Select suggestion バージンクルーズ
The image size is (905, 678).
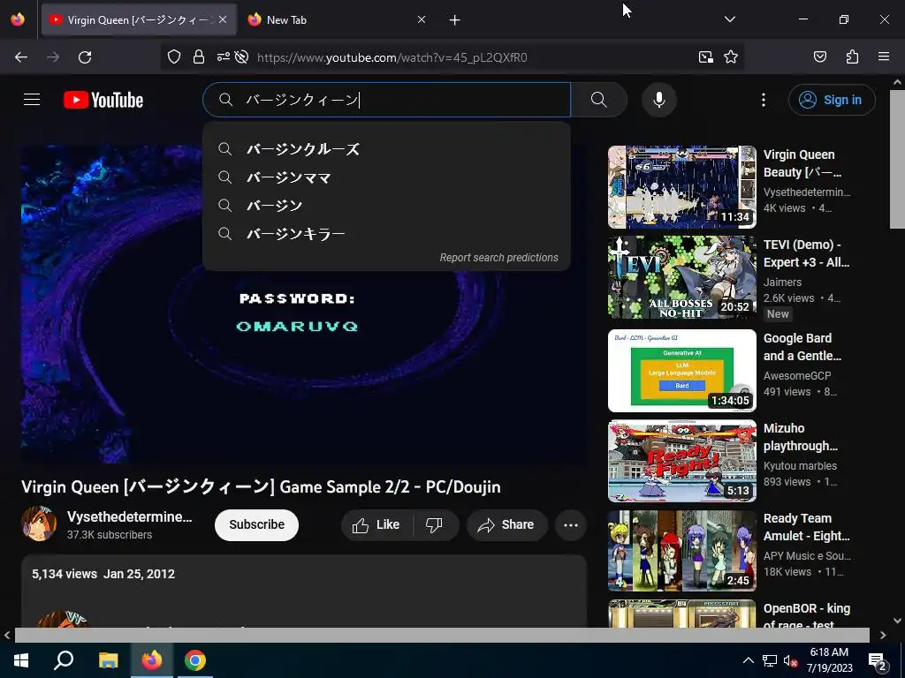click(x=387, y=148)
